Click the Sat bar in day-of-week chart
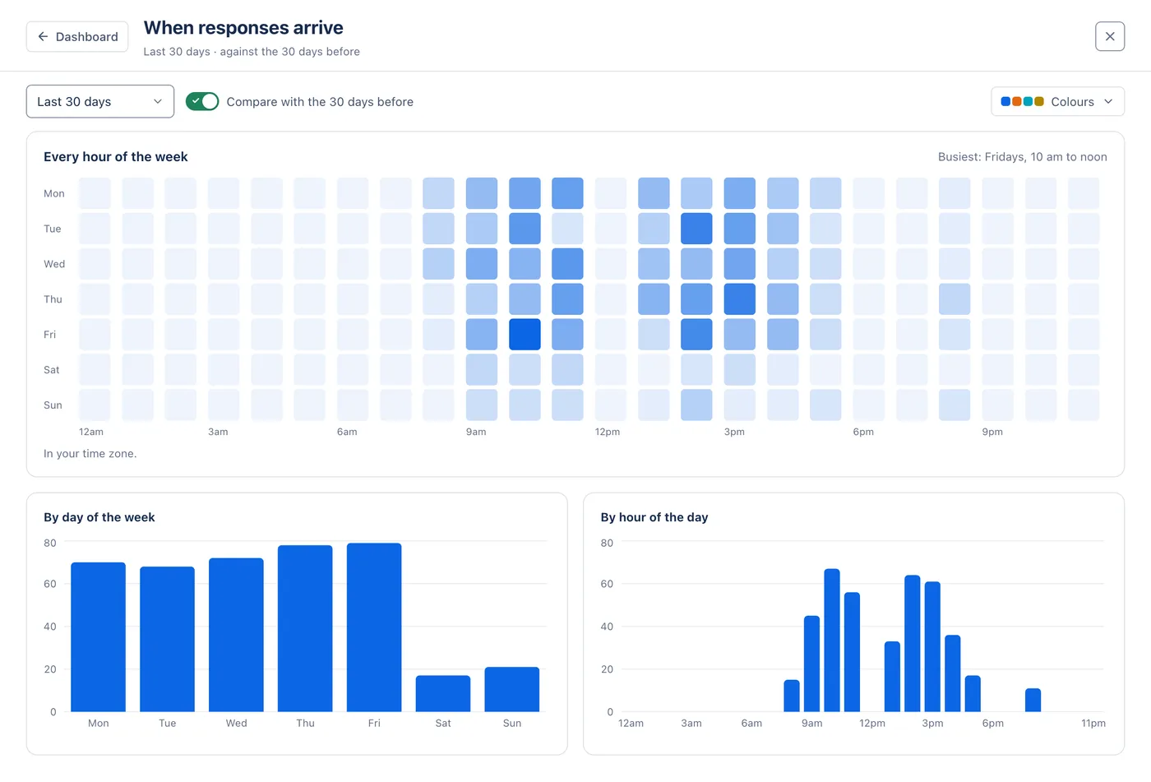1151x782 pixels. tap(443, 694)
